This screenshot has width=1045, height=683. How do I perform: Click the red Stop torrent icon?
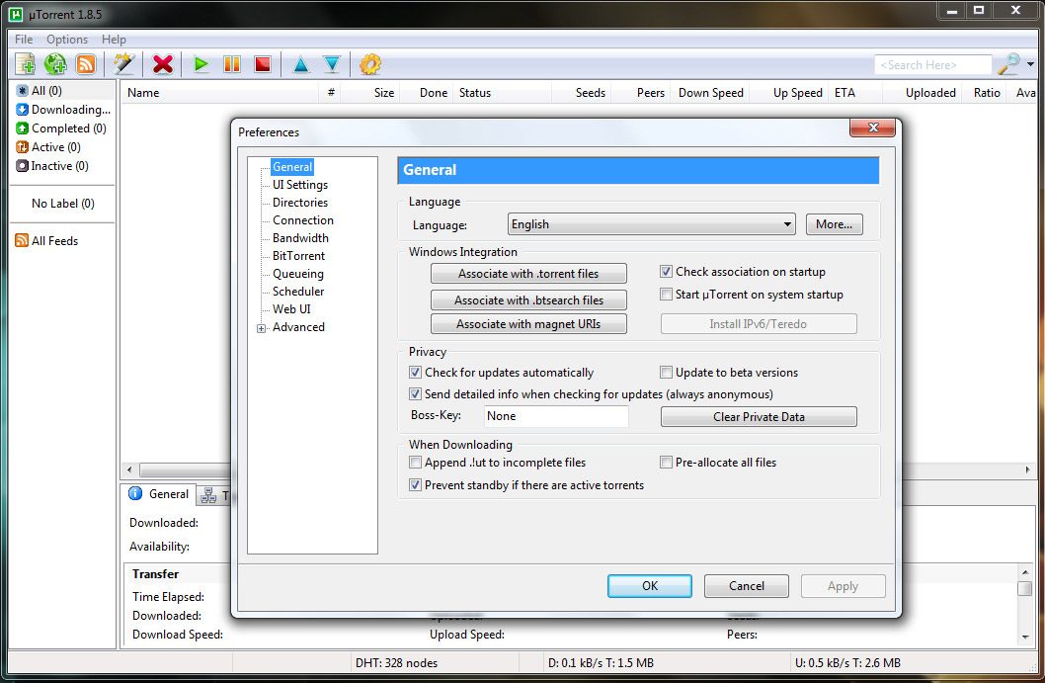click(263, 64)
